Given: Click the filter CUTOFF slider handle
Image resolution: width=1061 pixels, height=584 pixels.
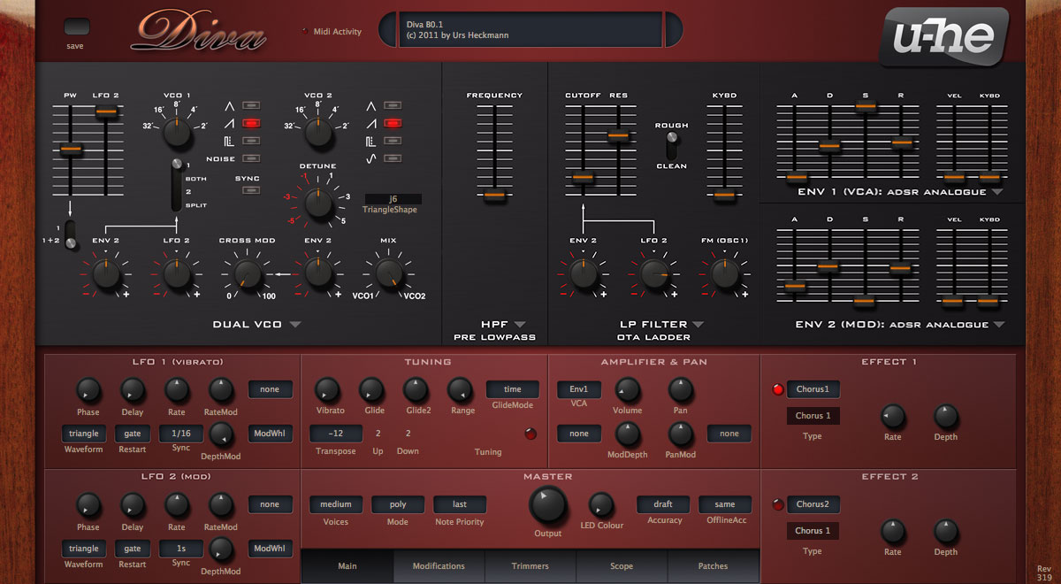Looking at the screenshot, I should [x=583, y=178].
